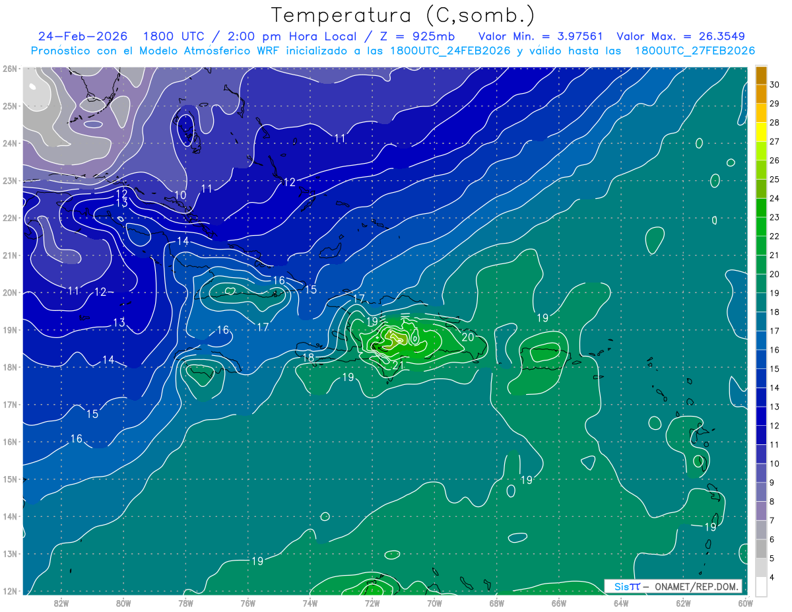
Task: Click the longitude axis label "68W"
Action: point(496,603)
